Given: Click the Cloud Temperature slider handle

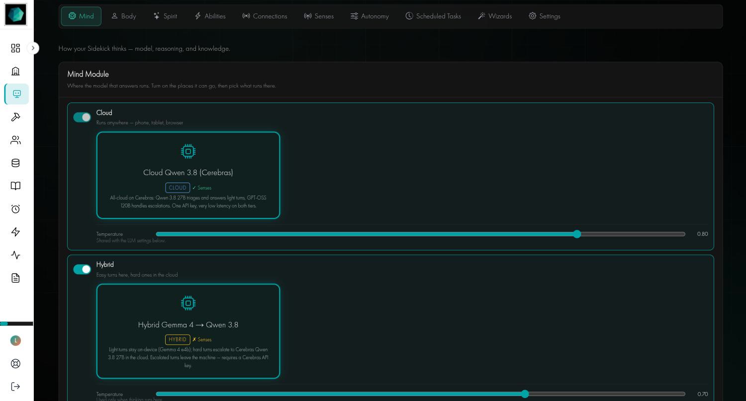Looking at the screenshot, I should tap(577, 234).
